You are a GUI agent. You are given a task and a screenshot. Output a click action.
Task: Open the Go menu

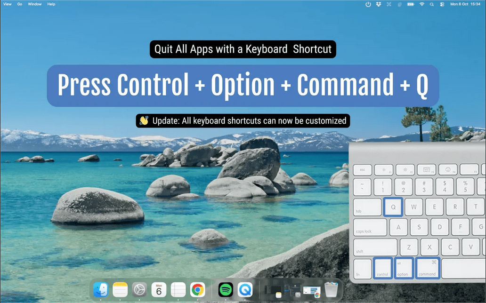[x=20, y=4]
